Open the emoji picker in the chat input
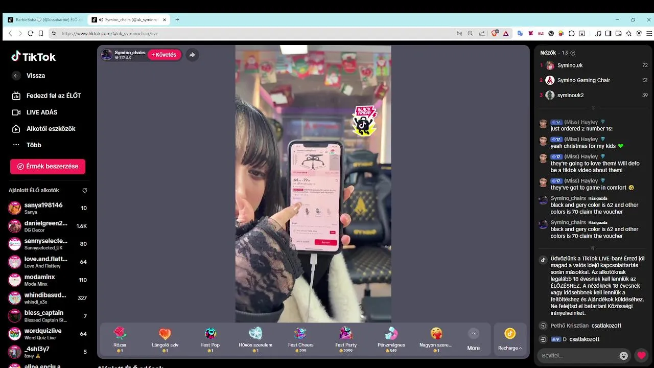The height and width of the screenshot is (368, 654). coord(623,356)
